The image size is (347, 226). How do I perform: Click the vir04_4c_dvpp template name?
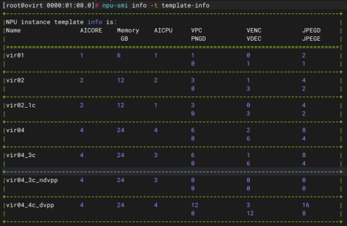[30, 205]
